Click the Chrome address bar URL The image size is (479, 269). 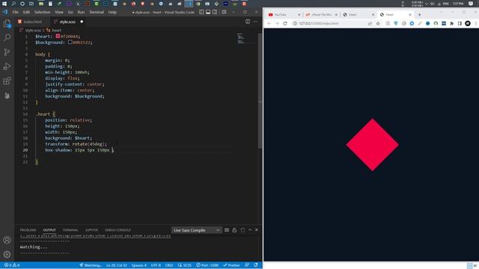[x=319, y=23]
